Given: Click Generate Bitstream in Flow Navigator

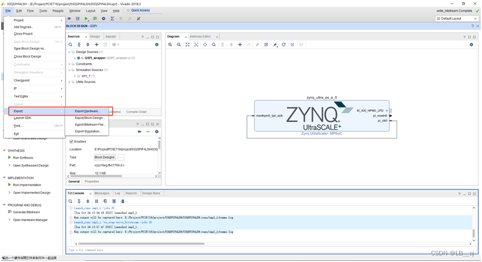Looking at the screenshot, I should tap(27, 212).
